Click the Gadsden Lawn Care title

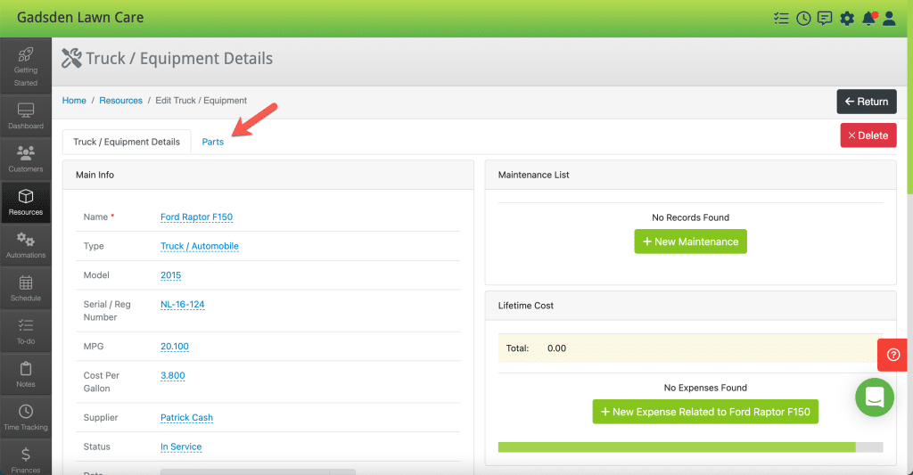pyautogui.click(x=80, y=18)
